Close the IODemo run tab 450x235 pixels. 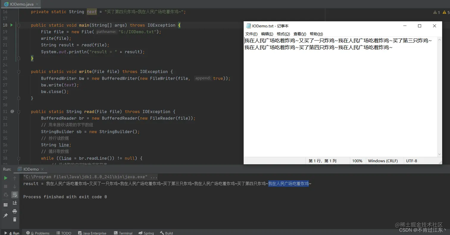point(42,170)
